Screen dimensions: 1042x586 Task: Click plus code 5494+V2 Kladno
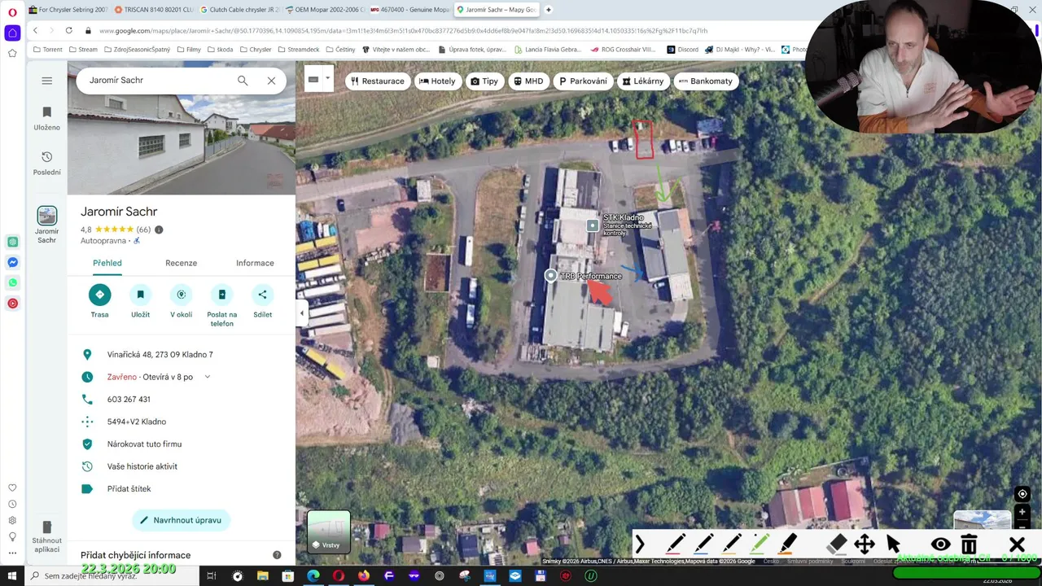(x=181, y=422)
